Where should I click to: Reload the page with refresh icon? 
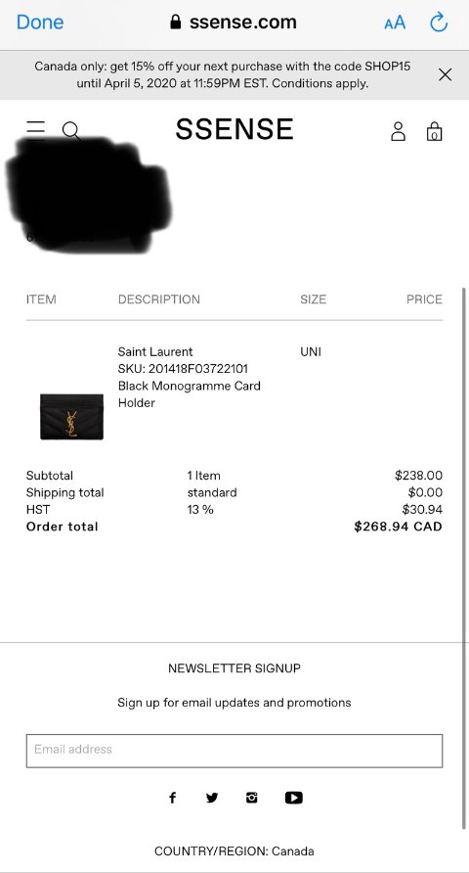point(439,23)
